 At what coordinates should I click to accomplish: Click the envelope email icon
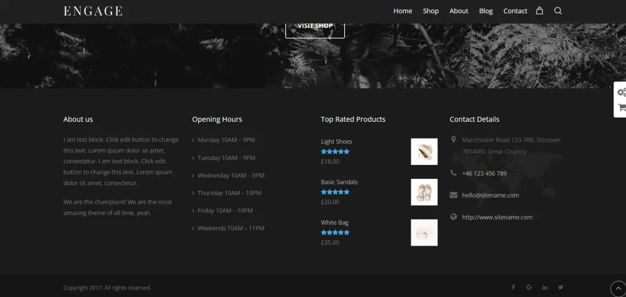tap(453, 195)
